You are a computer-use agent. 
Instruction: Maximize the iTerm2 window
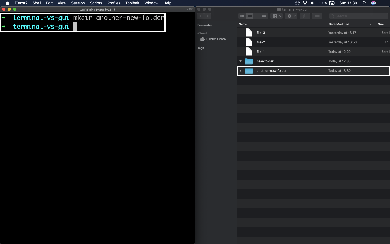15,9
